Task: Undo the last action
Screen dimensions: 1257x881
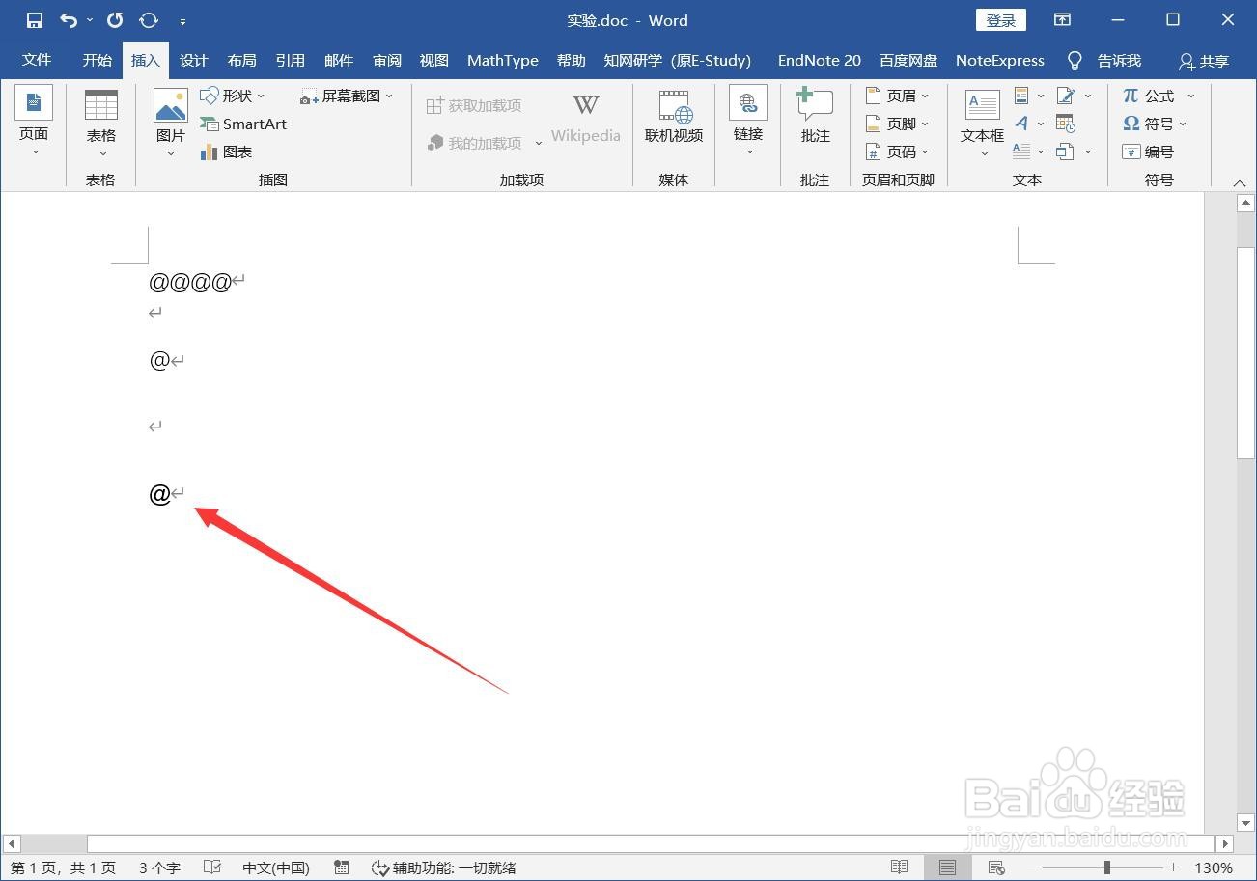Action: click(69, 20)
